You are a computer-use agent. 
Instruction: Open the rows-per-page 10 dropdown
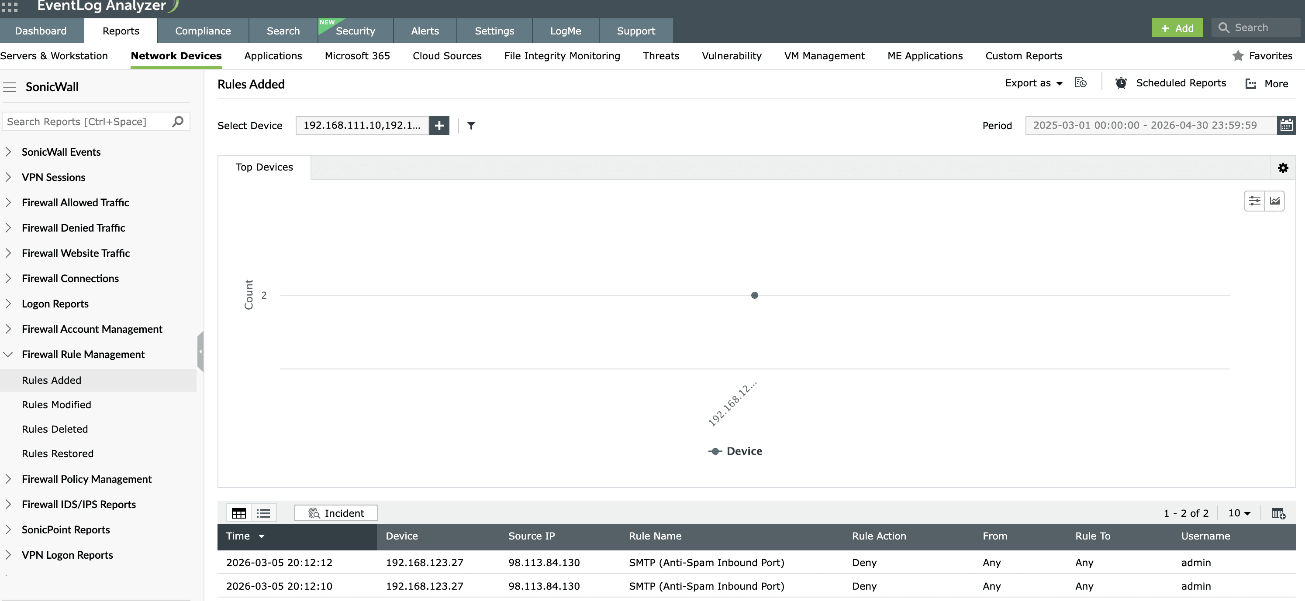[x=1239, y=513]
